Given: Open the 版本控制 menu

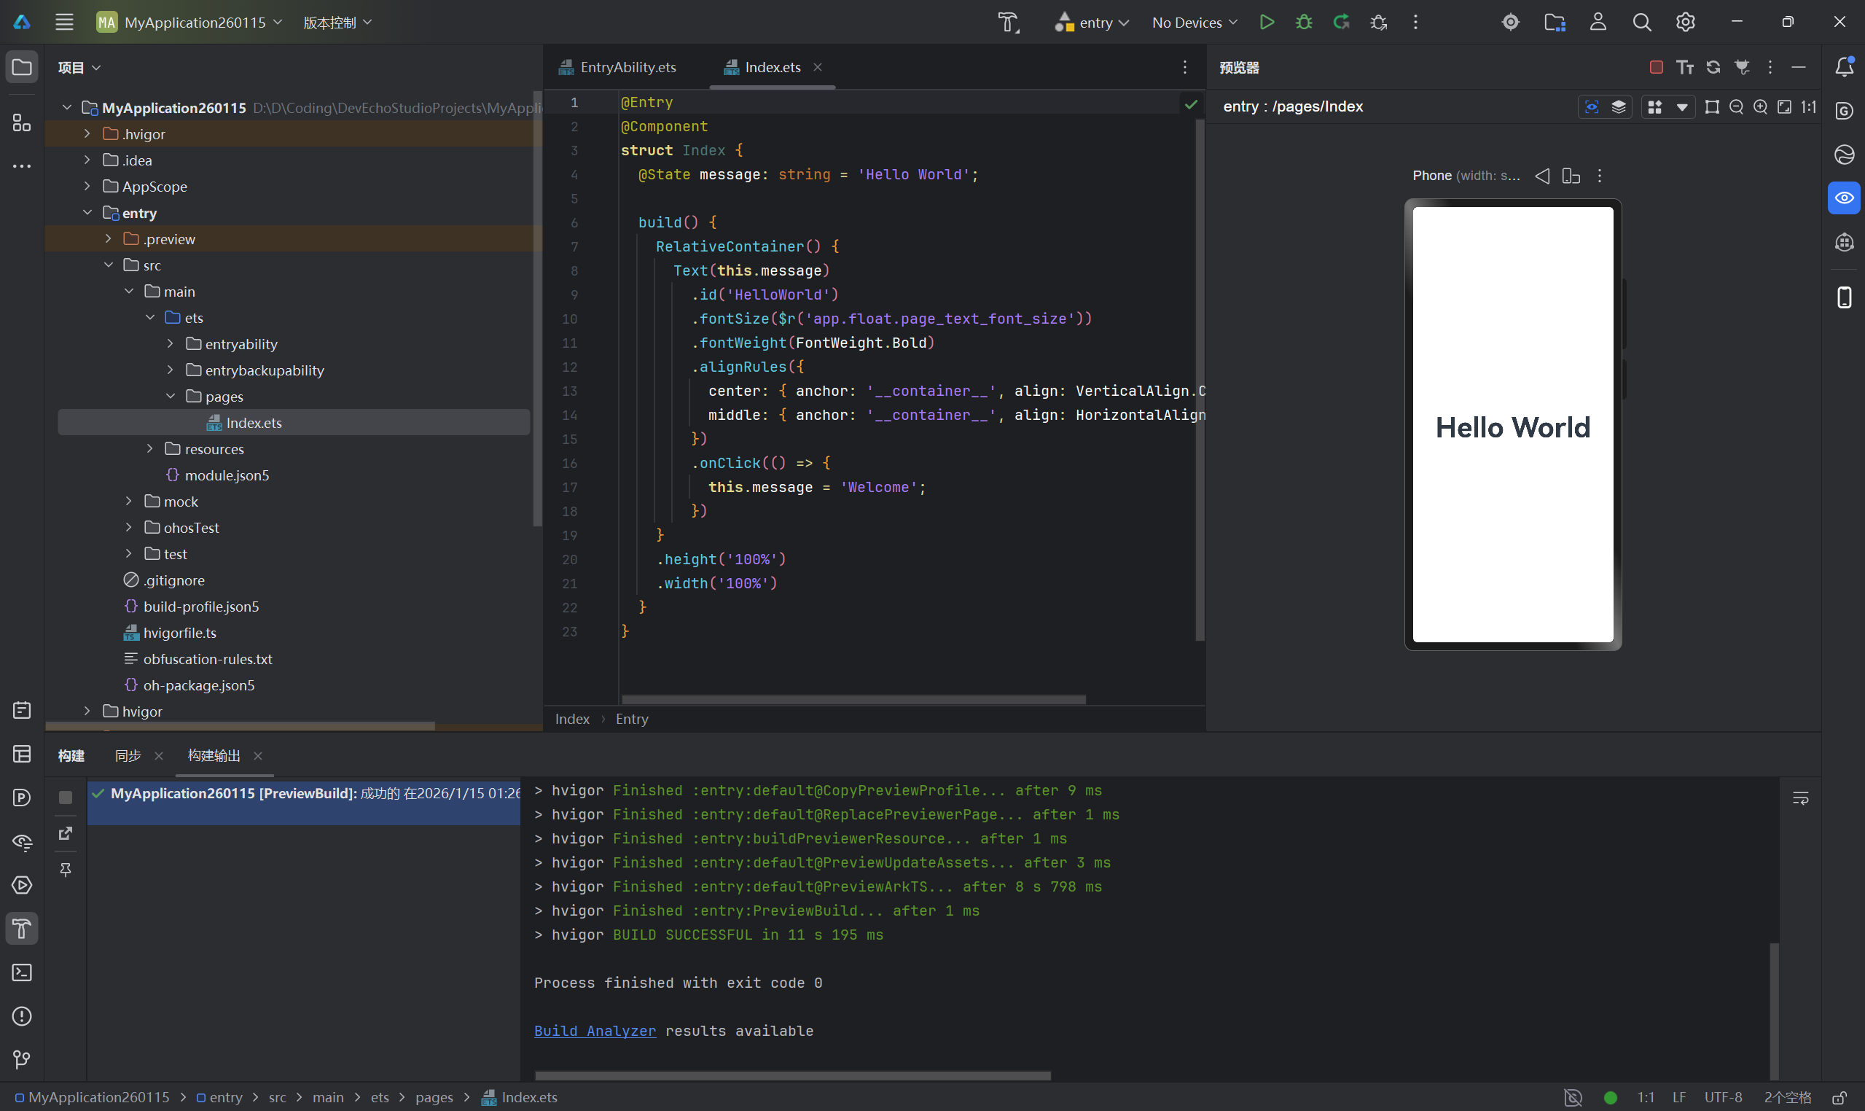Looking at the screenshot, I should click(337, 23).
